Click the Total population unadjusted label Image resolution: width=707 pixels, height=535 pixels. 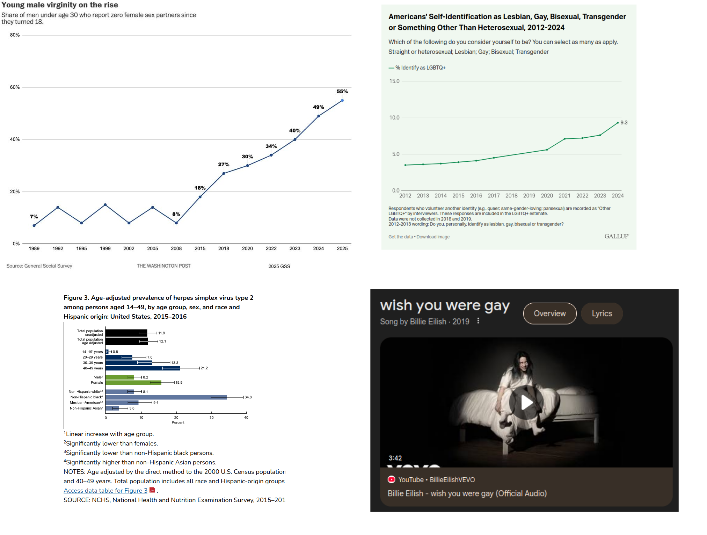[x=90, y=333]
